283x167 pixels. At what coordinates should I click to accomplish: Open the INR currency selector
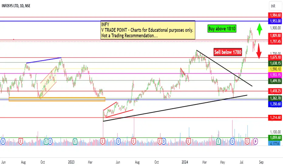click(275, 6)
